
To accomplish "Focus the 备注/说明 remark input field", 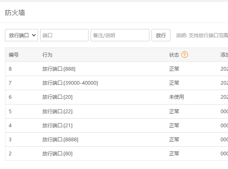I will [x=120, y=35].
